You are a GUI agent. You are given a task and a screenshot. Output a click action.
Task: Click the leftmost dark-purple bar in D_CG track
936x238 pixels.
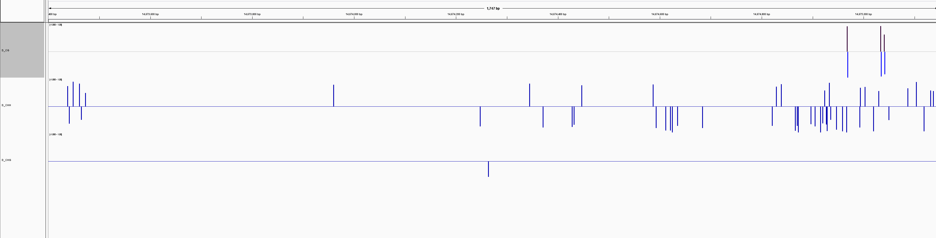click(847, 39)
